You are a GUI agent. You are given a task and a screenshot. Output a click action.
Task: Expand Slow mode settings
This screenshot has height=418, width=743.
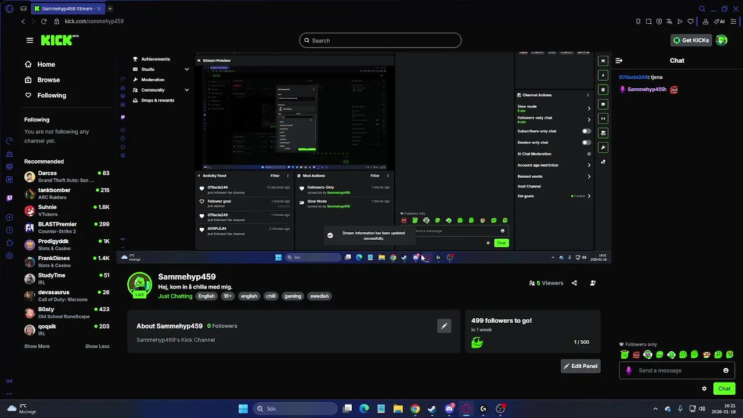(x=589, y=108)
